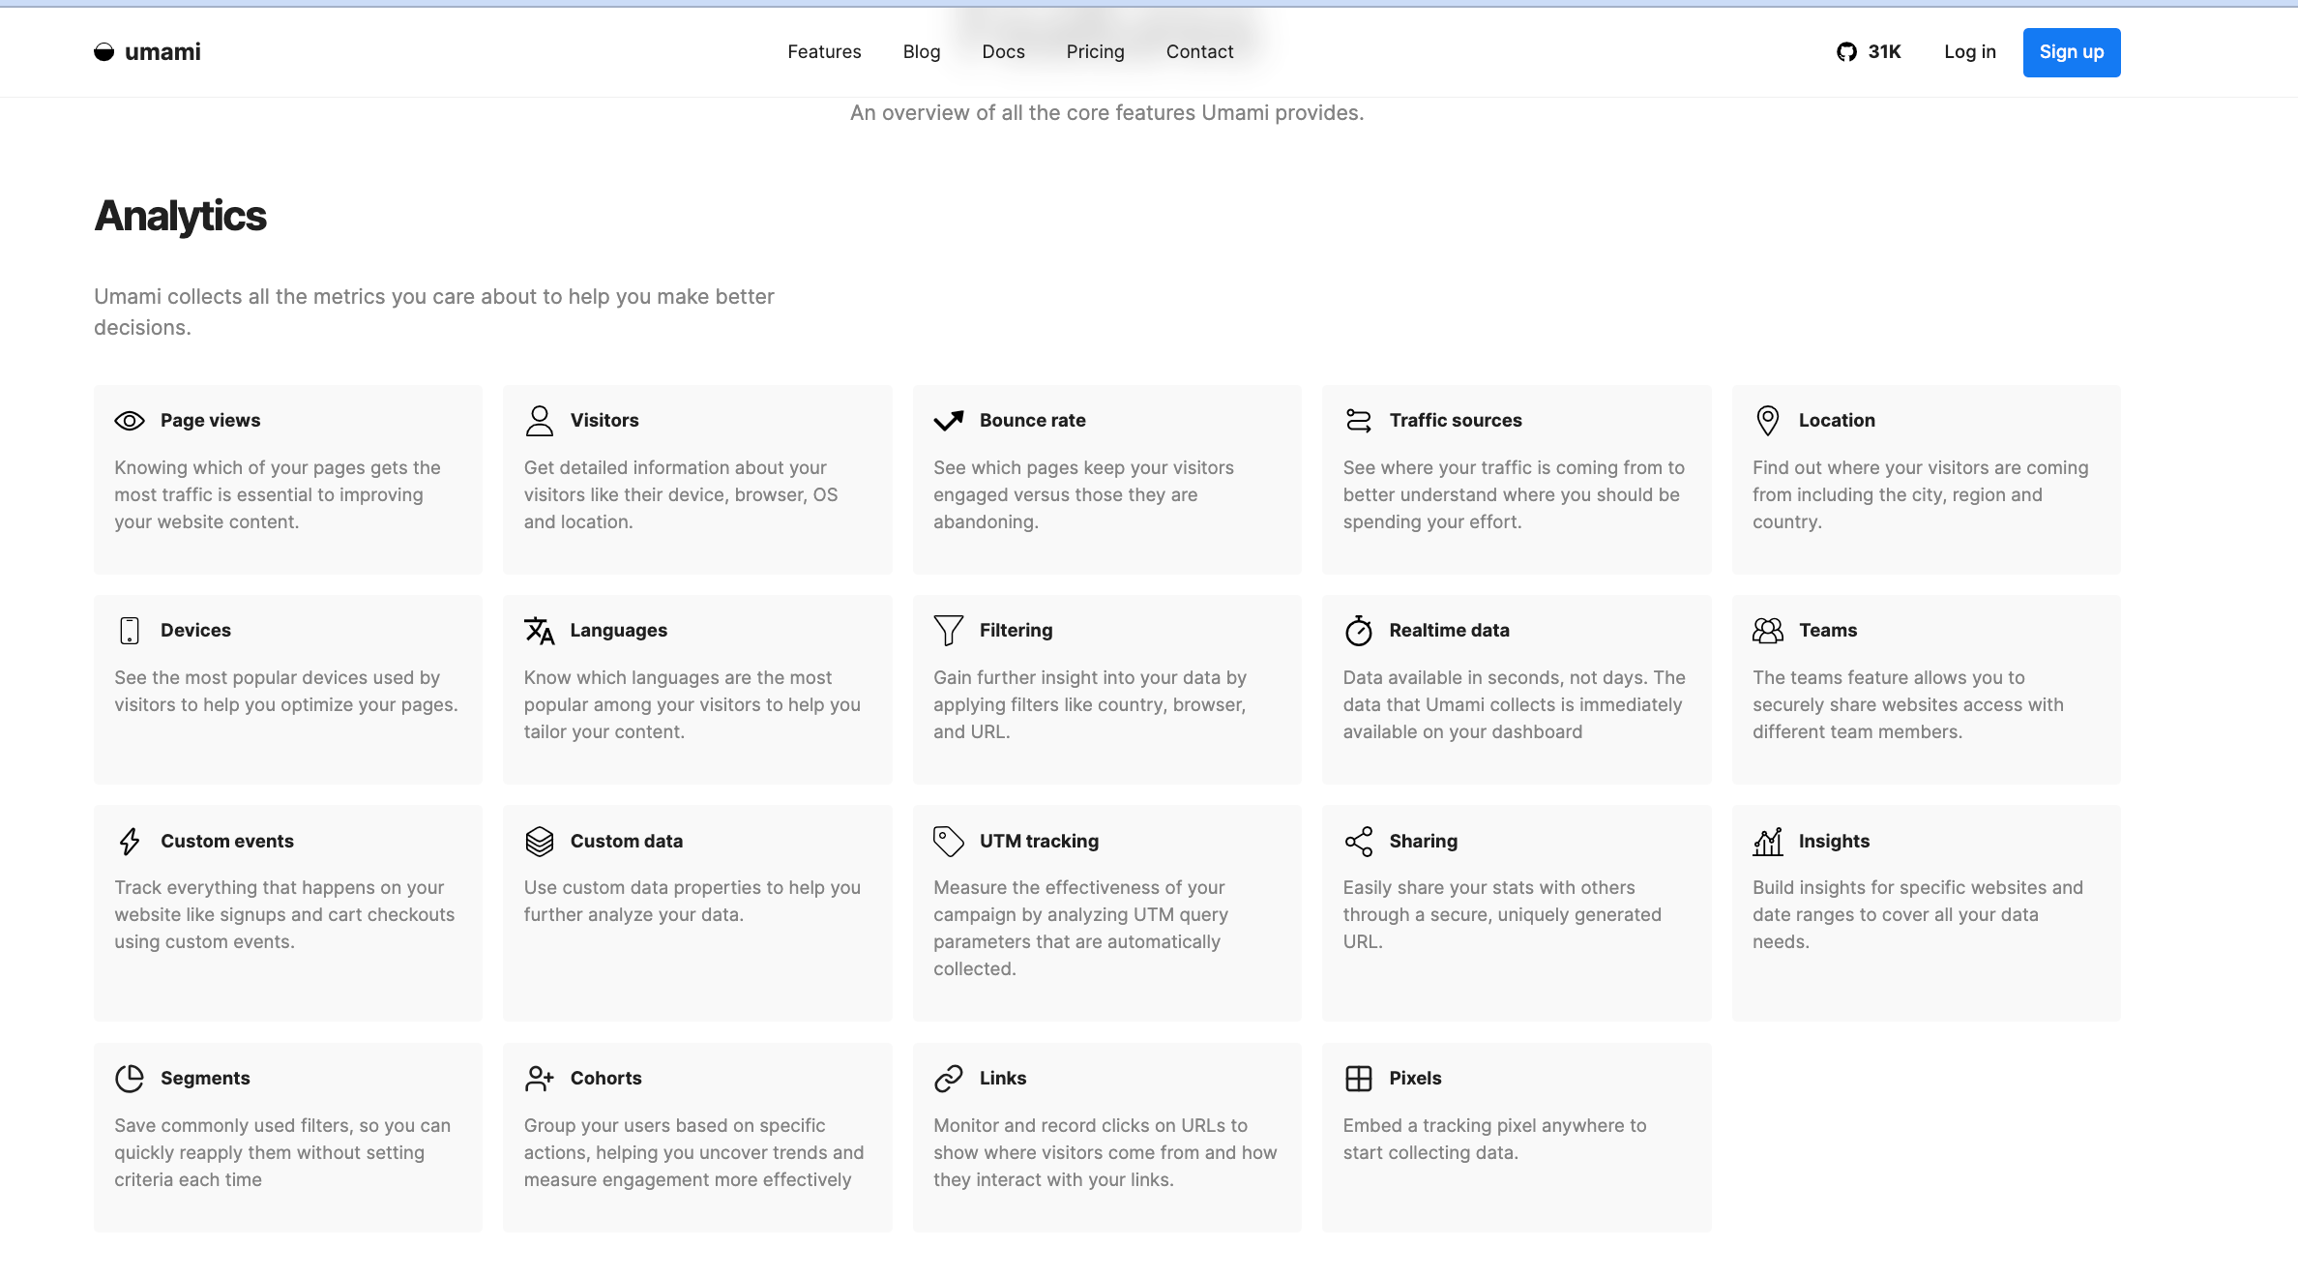This screenshot has width=2298, height=1277.
Task: Click the Filtering funnel icon
Action: 948,631
